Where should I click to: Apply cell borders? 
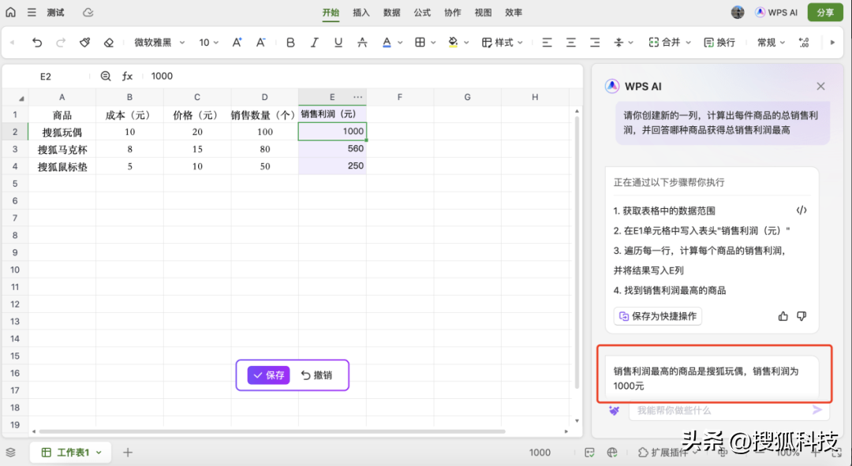[420, 43]
